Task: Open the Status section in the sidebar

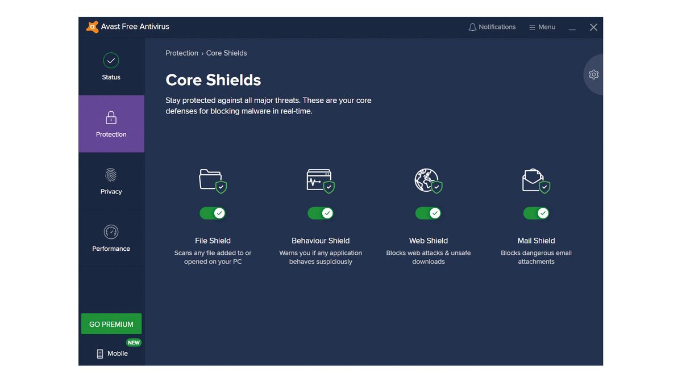Action: coord(111,64)
